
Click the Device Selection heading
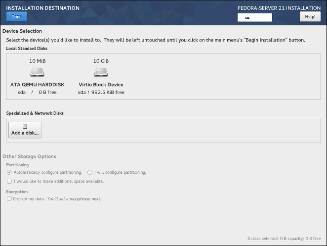pyautogui.click(x=22, y=31)
